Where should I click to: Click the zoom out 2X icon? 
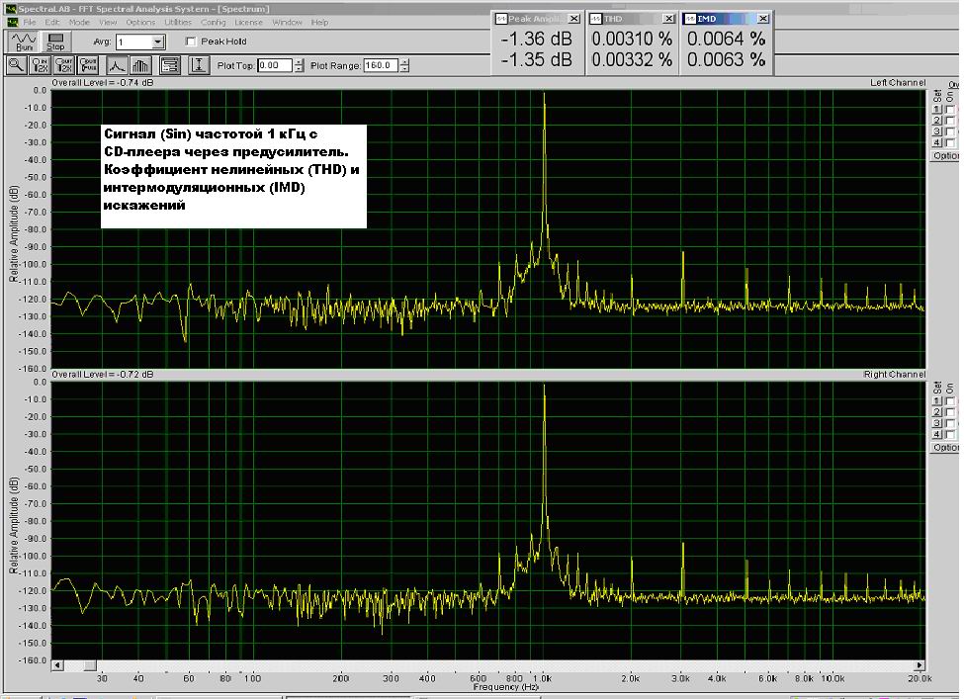(65, 65)
